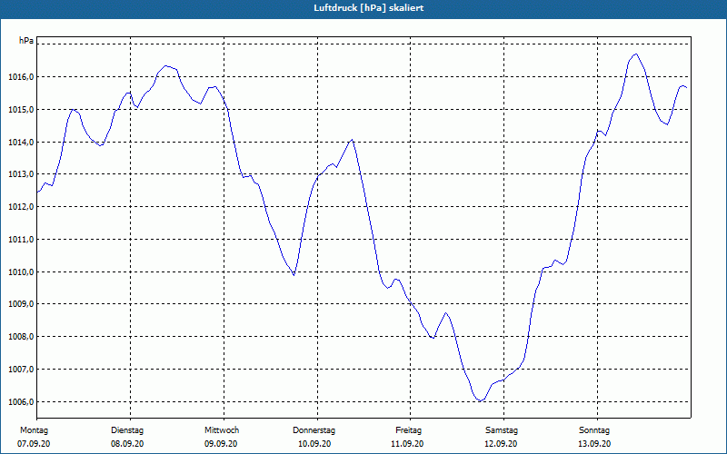
Task: Click the 'Dienstag' day label
Action: [x=127, y=430]
